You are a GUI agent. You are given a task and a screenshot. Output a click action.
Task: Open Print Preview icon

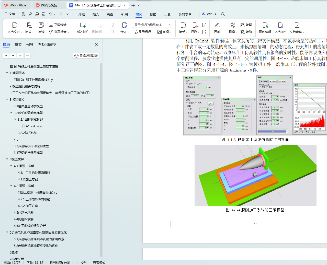coord(43,14)
